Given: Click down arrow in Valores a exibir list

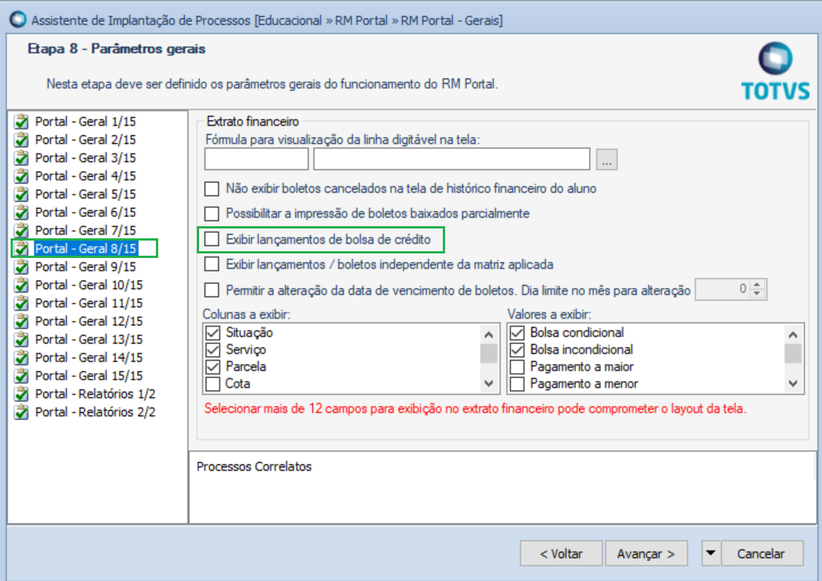Looking at the screenshot, I should click(x=793, y=384).
